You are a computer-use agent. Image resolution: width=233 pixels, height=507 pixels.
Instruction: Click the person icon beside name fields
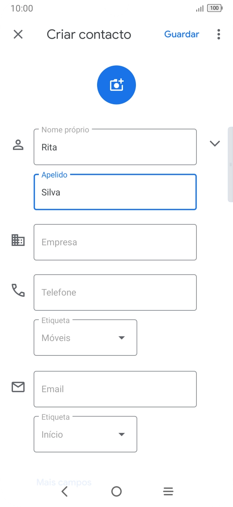pos(18,144)
